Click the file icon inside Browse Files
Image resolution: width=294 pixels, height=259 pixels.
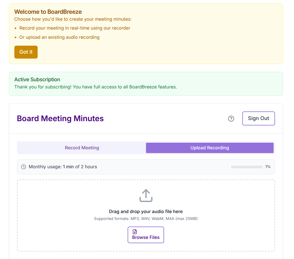pyautogui.click(x=135, y=232)
